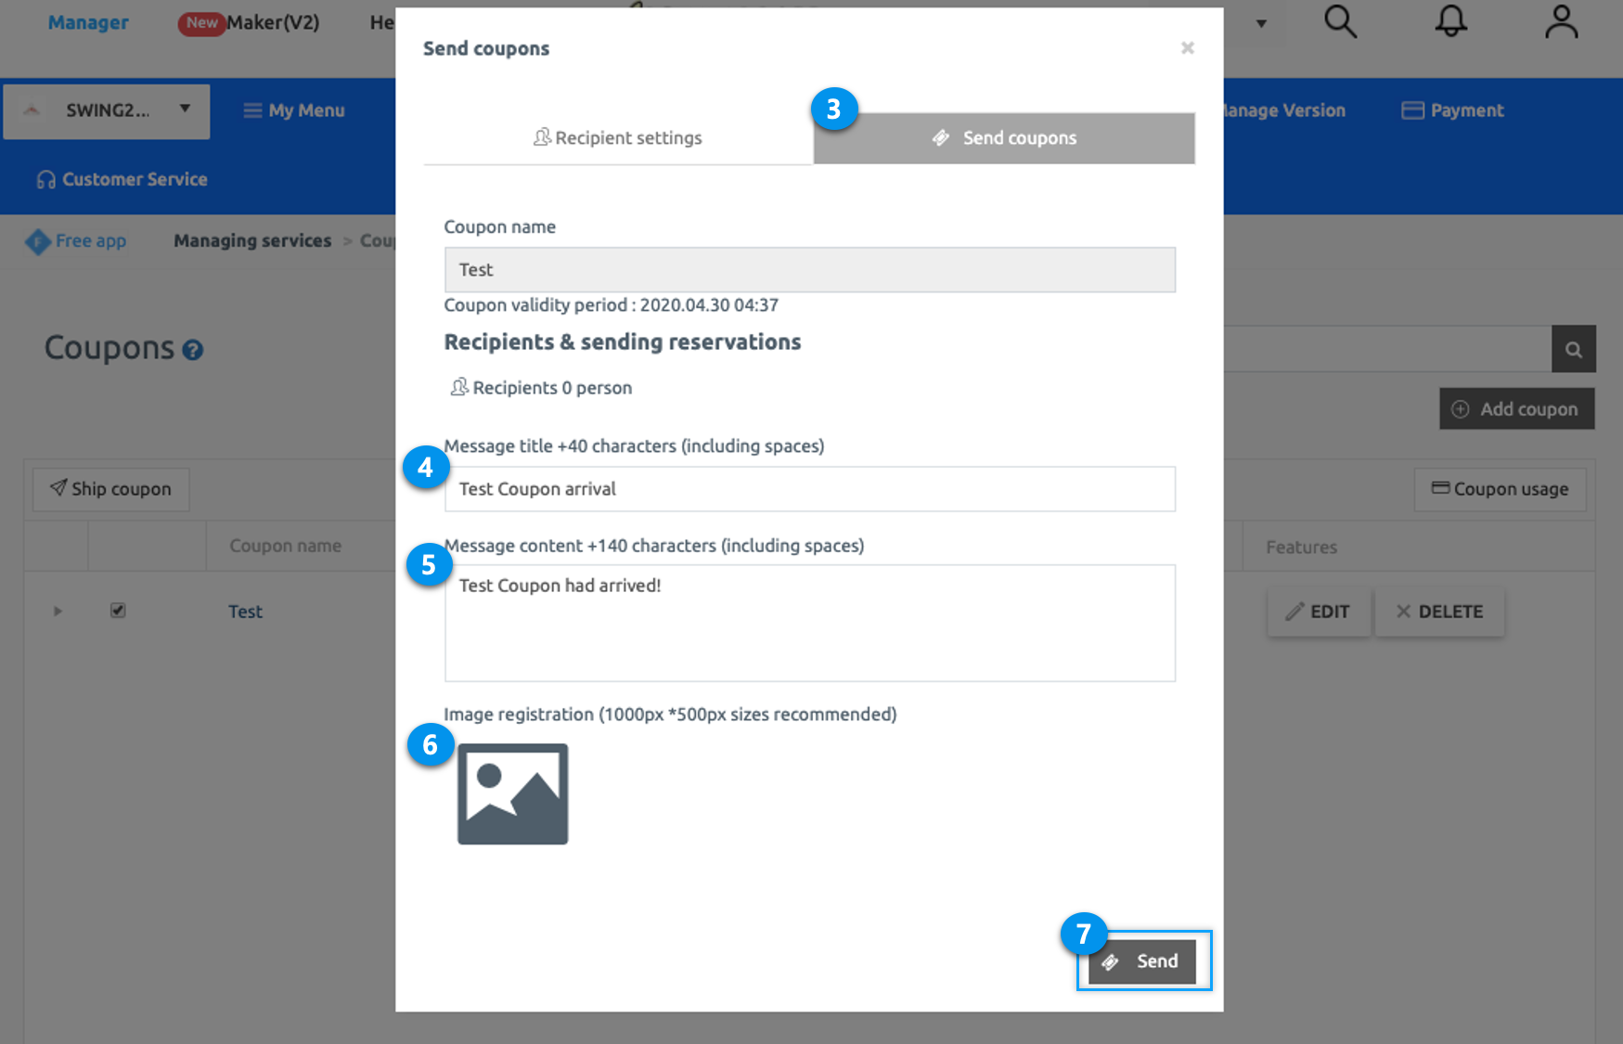Click the Add coupon button
The height and width of the screenshot is (1044, 1623).
tap(1516, 409)
